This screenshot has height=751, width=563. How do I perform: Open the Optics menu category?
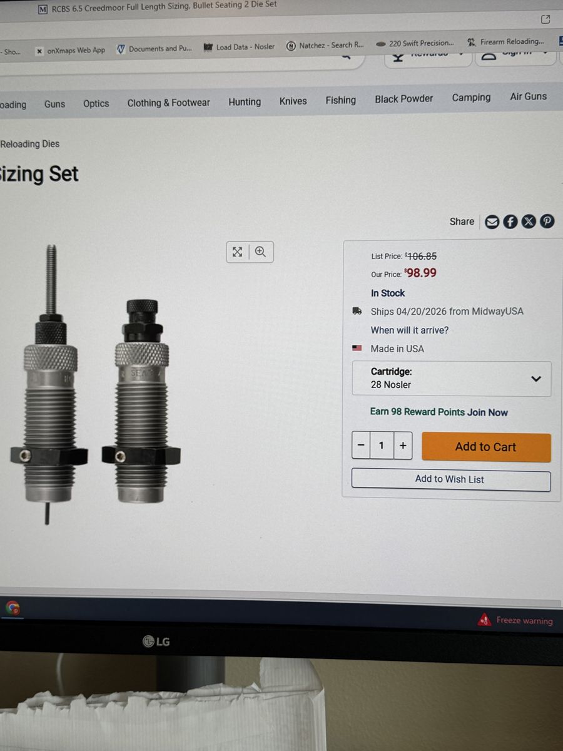pos(96,103)
